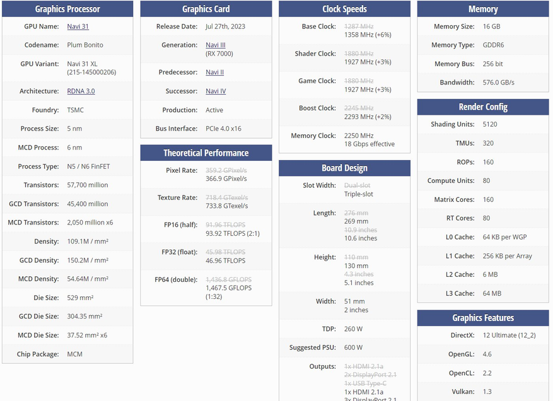The image size is (553, 401).
Task: Click the base clock value 1358 MHz (+6%)
Action: (368, 35)
